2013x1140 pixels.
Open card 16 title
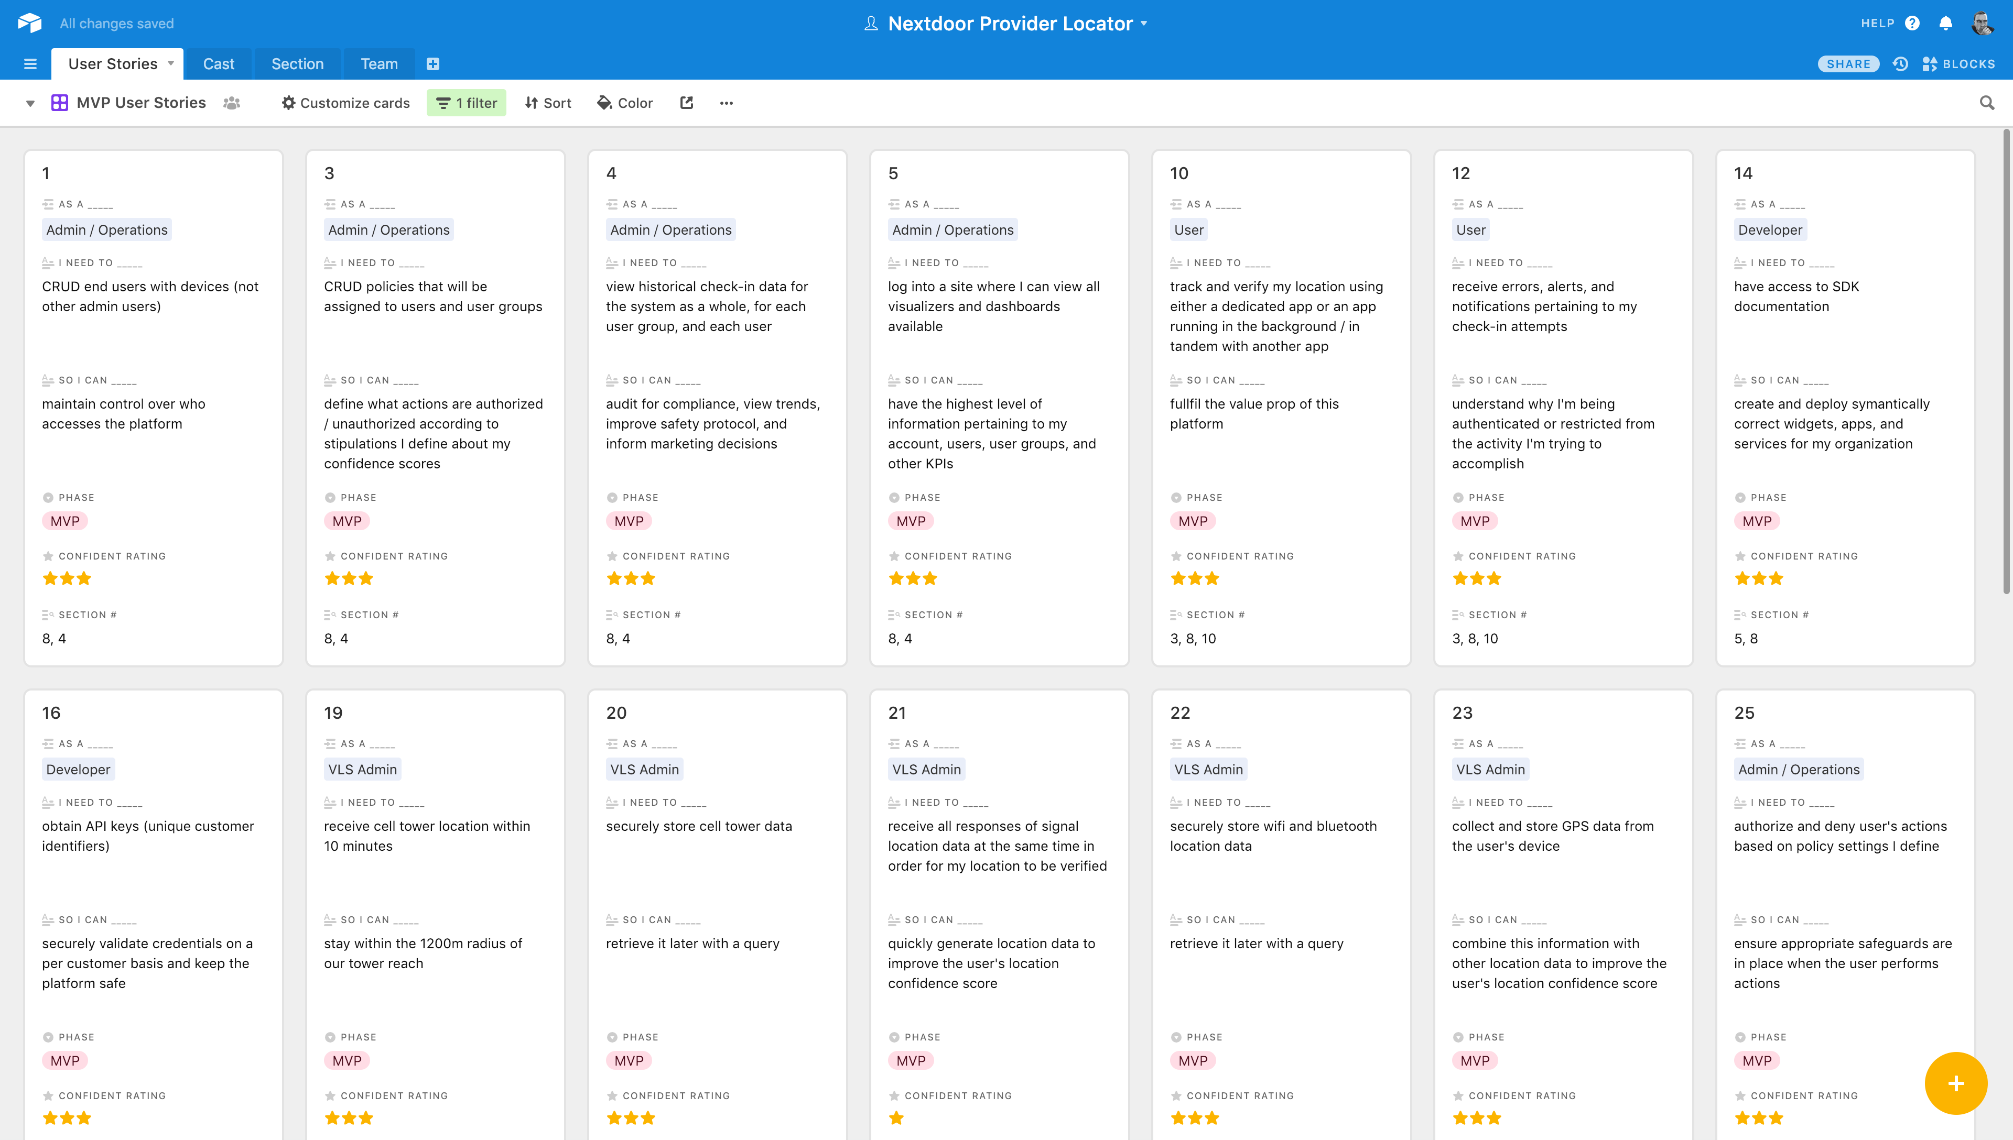point(51,712)
